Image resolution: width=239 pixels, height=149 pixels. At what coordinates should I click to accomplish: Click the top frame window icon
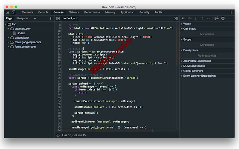[x=9, y=24]
